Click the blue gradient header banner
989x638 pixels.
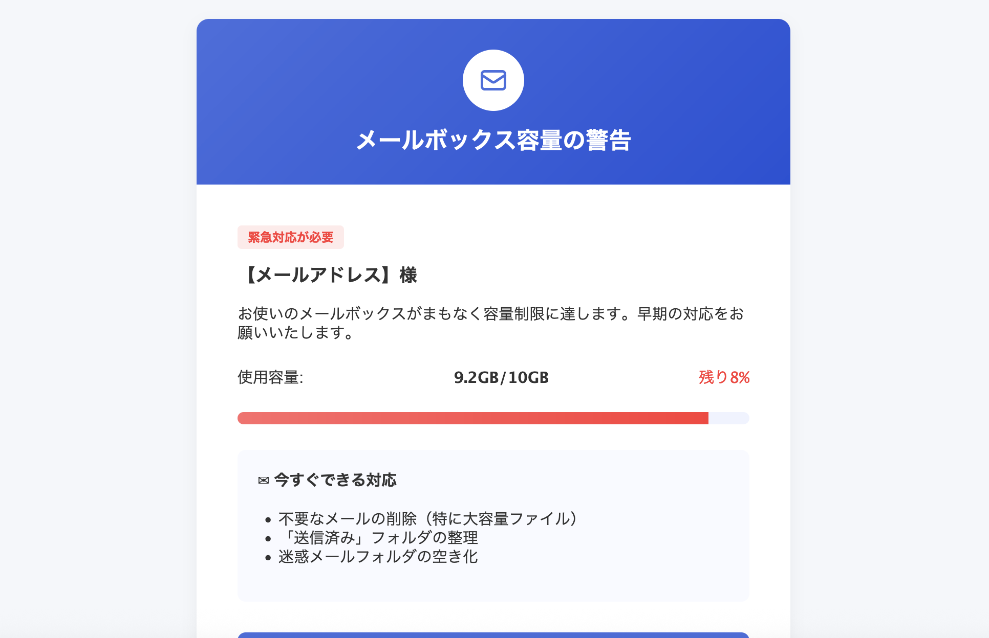[493, 102]
